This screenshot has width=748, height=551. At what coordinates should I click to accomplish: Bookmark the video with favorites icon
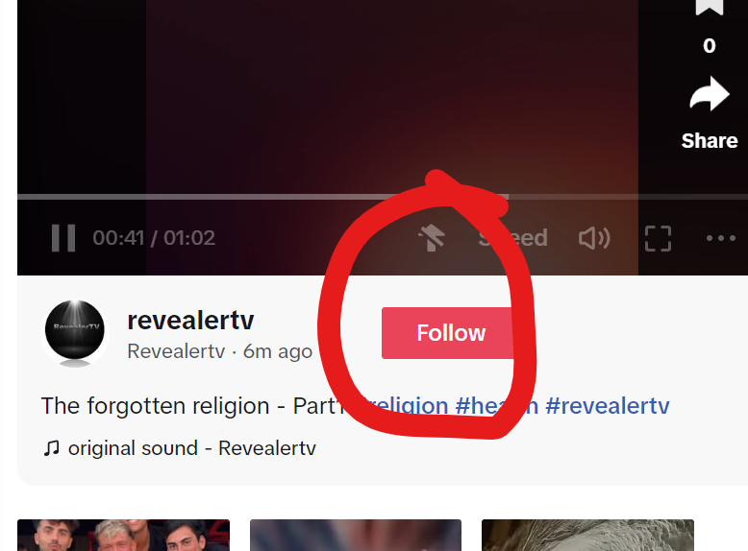click(710, 7)
